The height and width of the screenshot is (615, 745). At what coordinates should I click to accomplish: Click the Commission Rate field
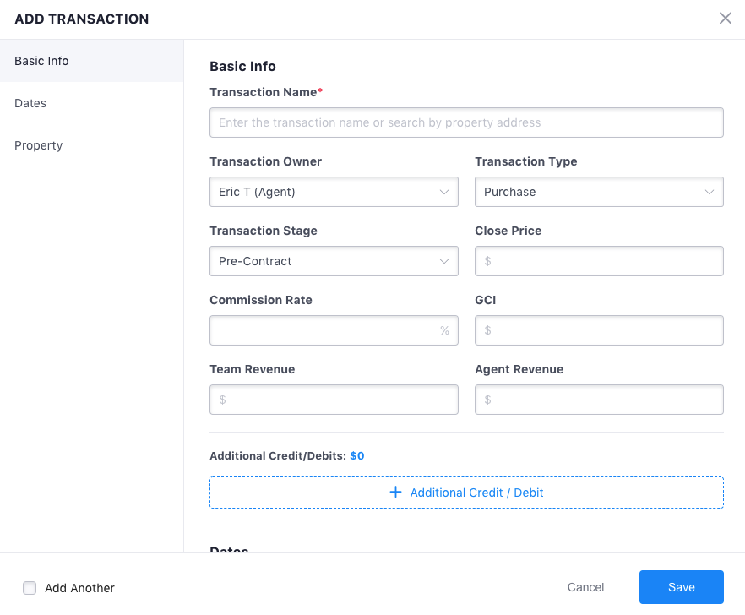334,330
